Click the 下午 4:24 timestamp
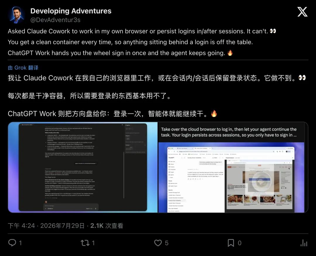This screenshot has width=316, height=256. [21, 226]
